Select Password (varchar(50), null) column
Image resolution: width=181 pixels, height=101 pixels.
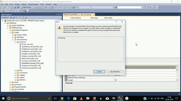[x=31, y=68]
